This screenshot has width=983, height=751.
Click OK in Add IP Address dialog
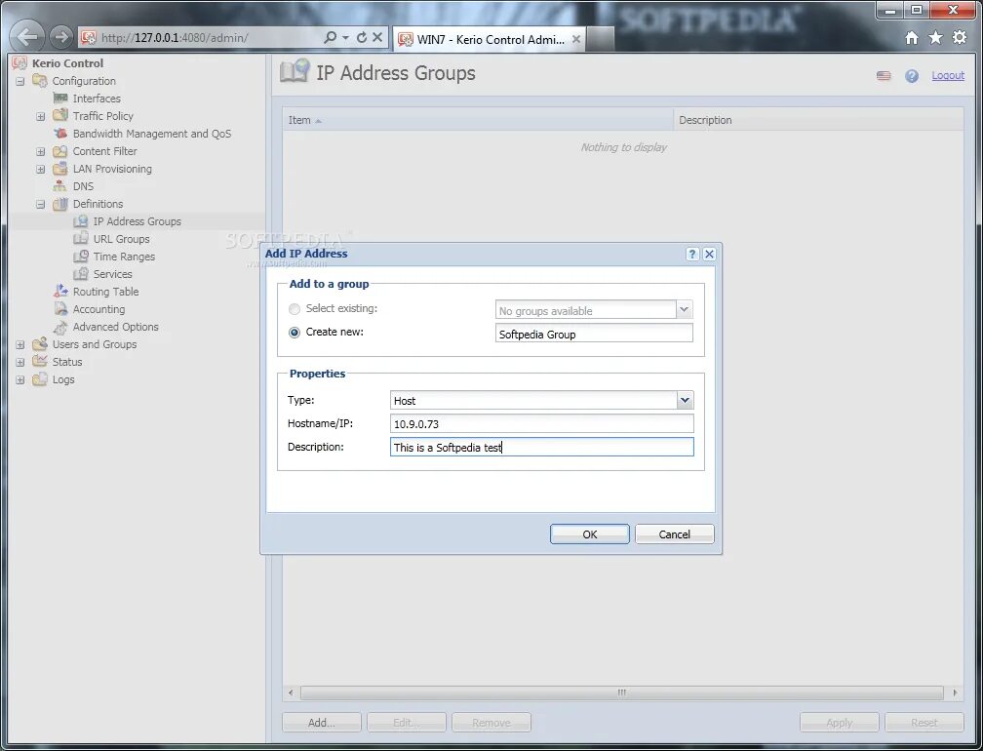589,534
